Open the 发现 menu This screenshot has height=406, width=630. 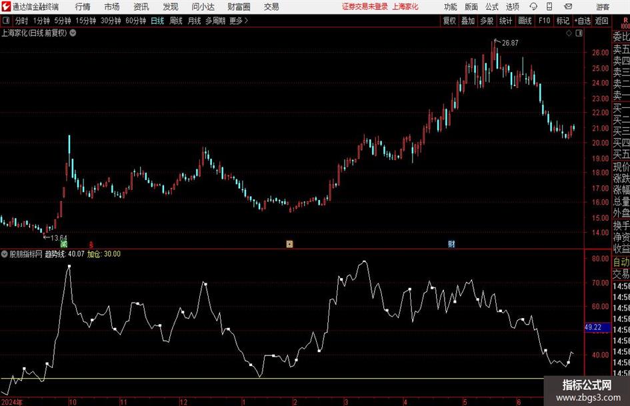pyautogui.click(x=171, y=7)
